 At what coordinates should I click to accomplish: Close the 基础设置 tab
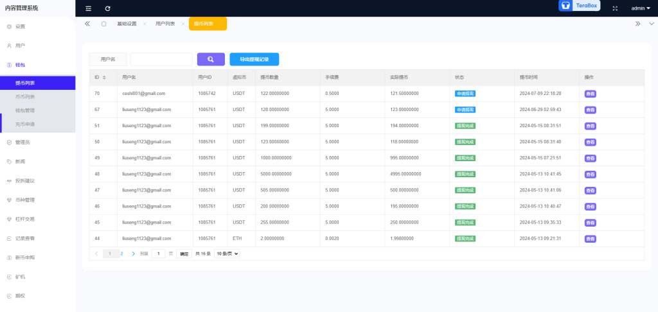click(x=145, y=24)
